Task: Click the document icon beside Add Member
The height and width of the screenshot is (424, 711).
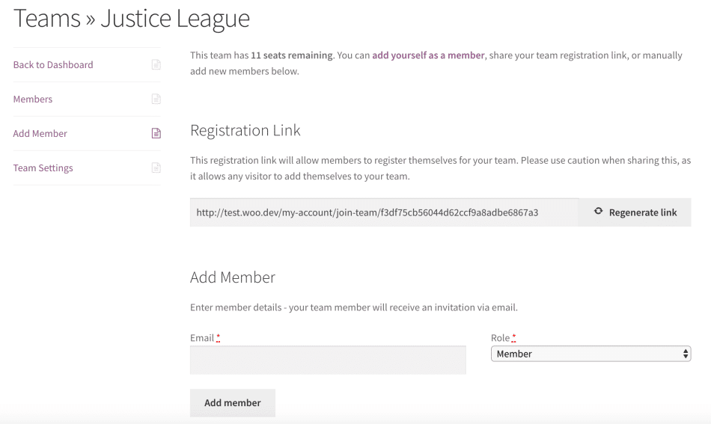Action: 156,133
